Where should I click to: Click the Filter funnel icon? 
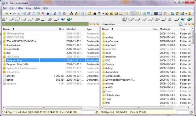pyautogui.click(x=99, y=13)
